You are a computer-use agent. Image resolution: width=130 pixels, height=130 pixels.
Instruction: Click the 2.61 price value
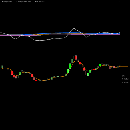(x=123, y=76)
